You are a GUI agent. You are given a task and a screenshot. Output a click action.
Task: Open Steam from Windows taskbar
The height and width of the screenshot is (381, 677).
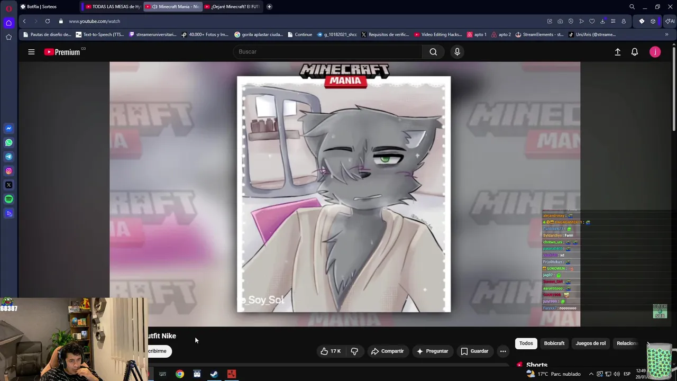(214, 374)
